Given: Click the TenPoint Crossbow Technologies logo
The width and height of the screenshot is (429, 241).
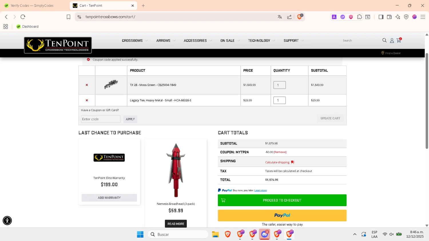Looking at the screenshot, I should pyautogui.click(x=58, y=45).
